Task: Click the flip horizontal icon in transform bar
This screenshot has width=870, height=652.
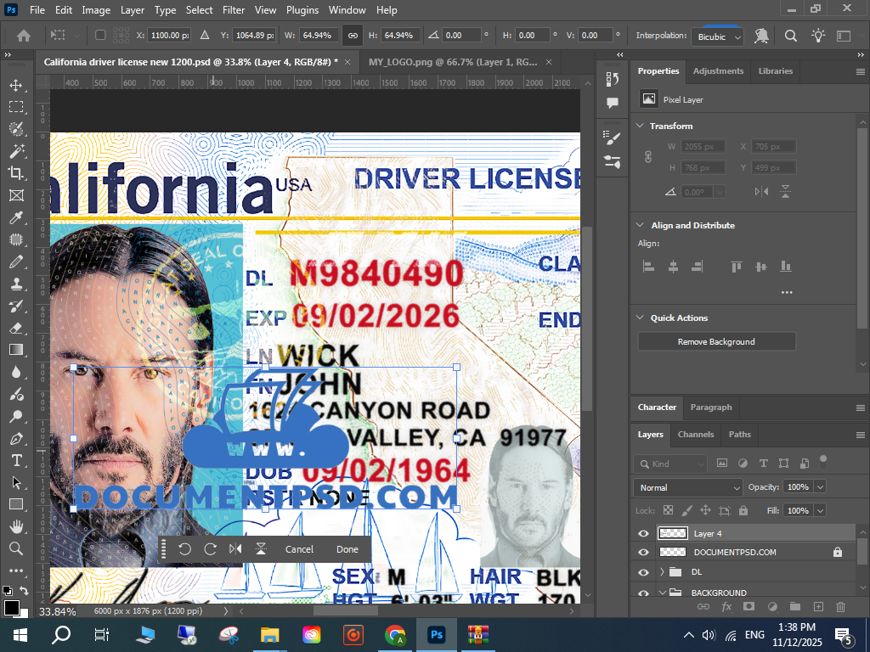Action: 235,549
